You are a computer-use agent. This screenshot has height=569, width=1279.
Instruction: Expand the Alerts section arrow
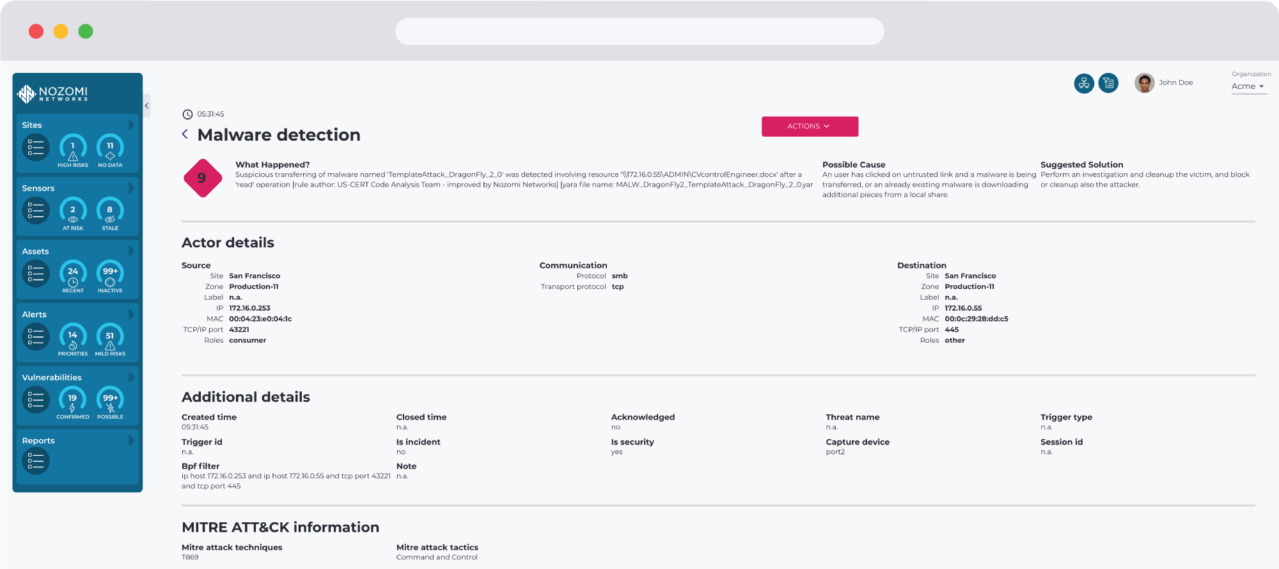pyautogui.click(x=131, y=315)
